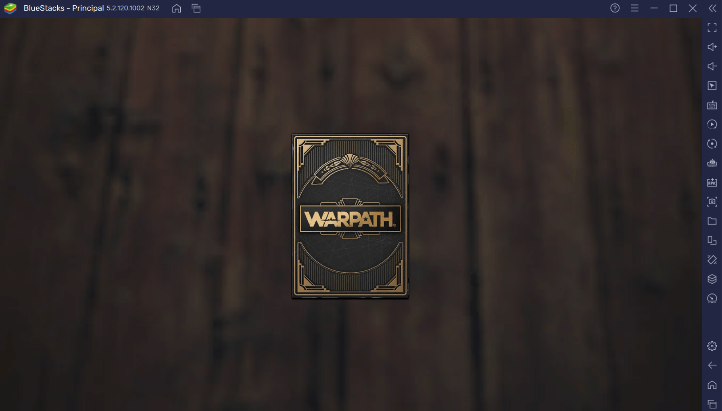Open the Help question mark icon

pyautogui.click(x=615, y=8)
